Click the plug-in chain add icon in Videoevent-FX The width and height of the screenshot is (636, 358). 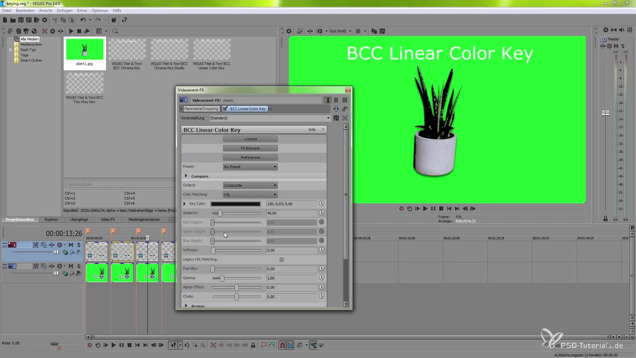[336, 109]
